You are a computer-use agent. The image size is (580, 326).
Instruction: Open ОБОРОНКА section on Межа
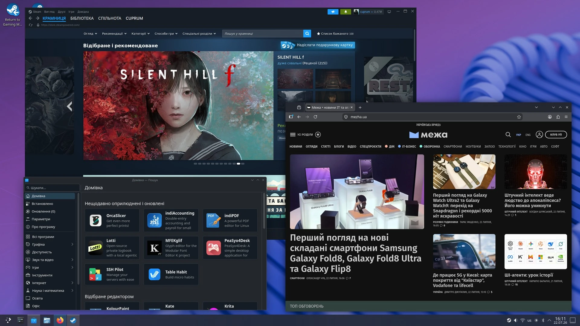[x=430, y=147]
